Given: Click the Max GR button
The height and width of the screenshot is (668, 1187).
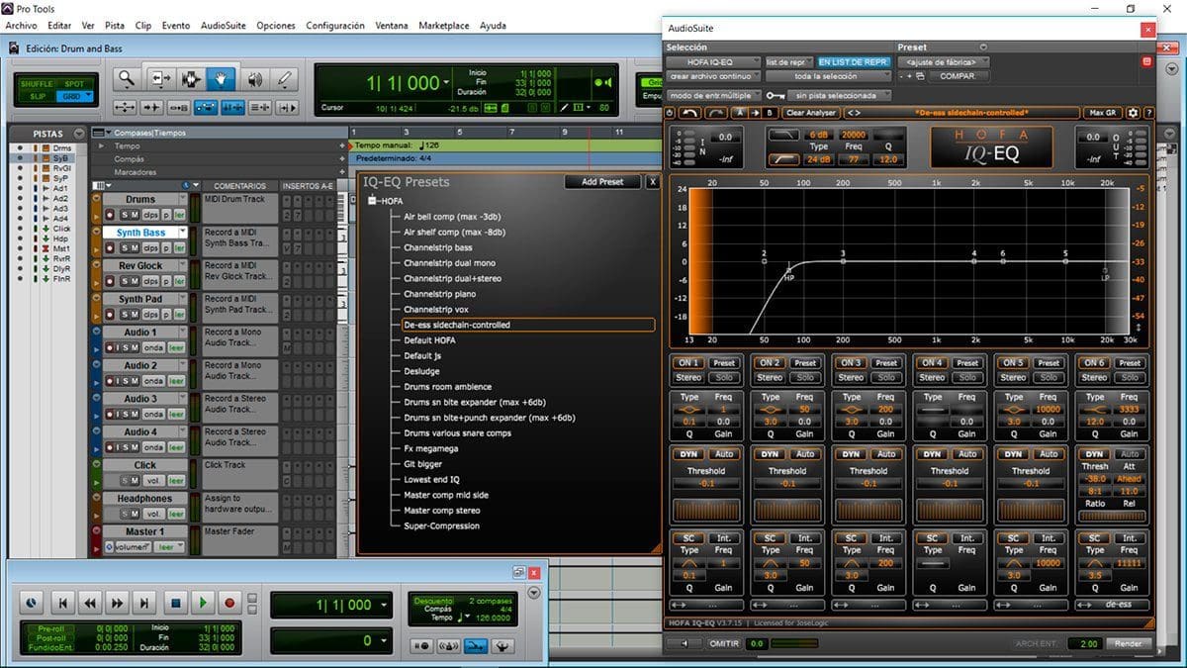Looking at the screenshot, I should [x=1104, y=113].
